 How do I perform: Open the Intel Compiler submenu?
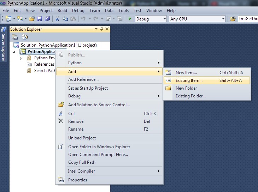pyautogui.click(x=110, y=171)
